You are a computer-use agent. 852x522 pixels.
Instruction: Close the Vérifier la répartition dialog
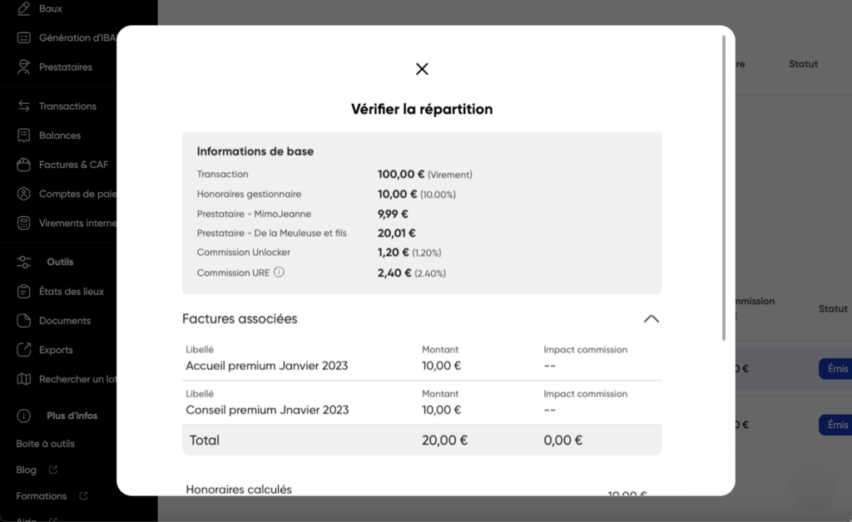(x=422, y=69)
